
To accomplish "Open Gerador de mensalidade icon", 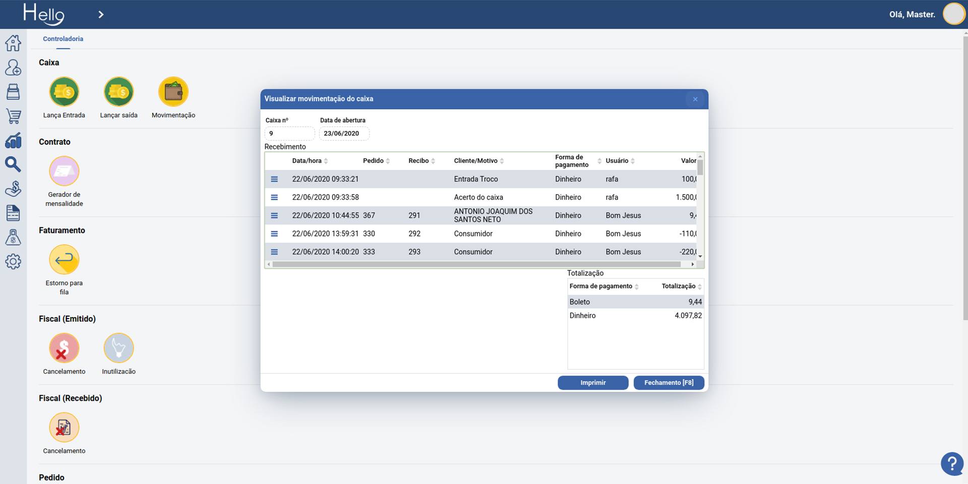I will point(64,171).
